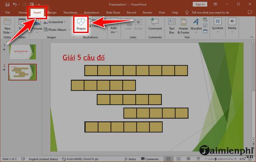Switch to the Home tab
This screenshot has height=162, width=256.
pos(22,13)
